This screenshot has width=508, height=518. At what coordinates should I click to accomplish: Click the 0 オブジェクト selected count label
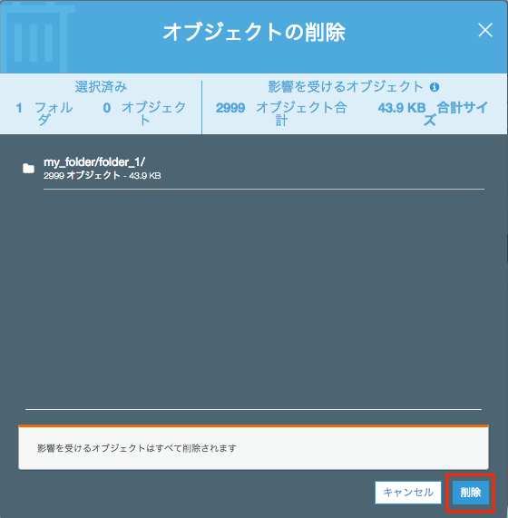[x=144, y=113]
